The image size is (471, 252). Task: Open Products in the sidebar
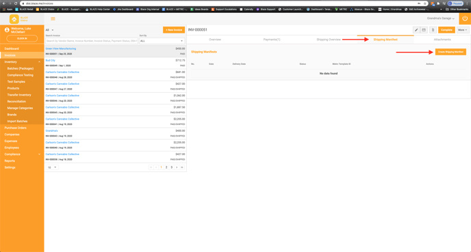(13, 88)
